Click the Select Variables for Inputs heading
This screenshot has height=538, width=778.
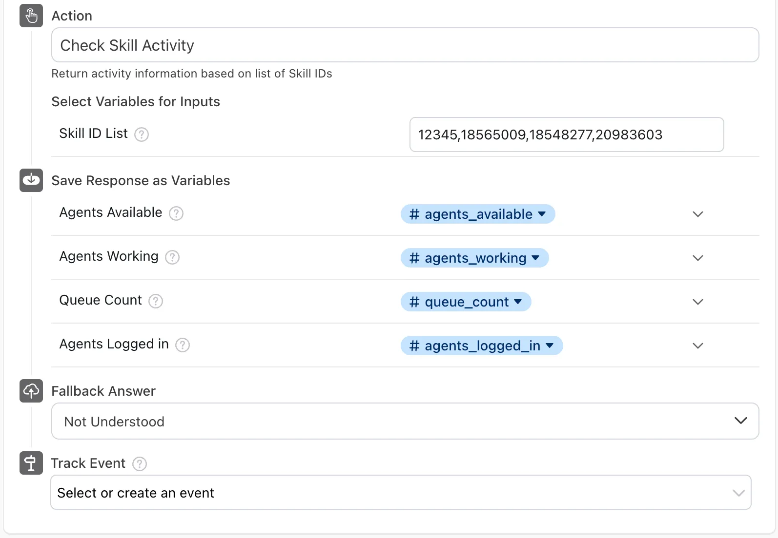136,101
